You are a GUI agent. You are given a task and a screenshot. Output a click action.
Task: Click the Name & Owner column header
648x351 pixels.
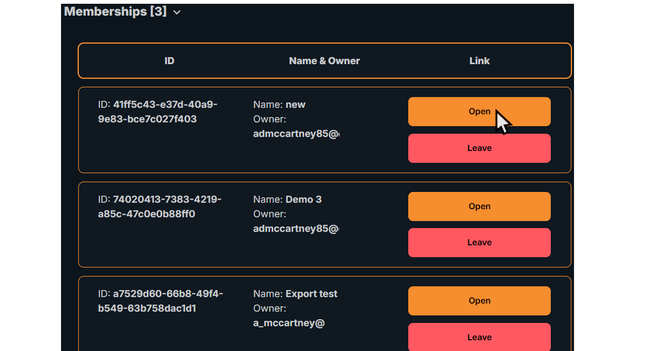coord(324,61)
